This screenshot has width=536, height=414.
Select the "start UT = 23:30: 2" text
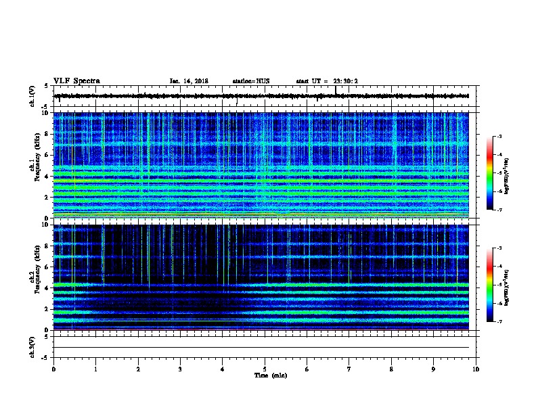(327, 81)
